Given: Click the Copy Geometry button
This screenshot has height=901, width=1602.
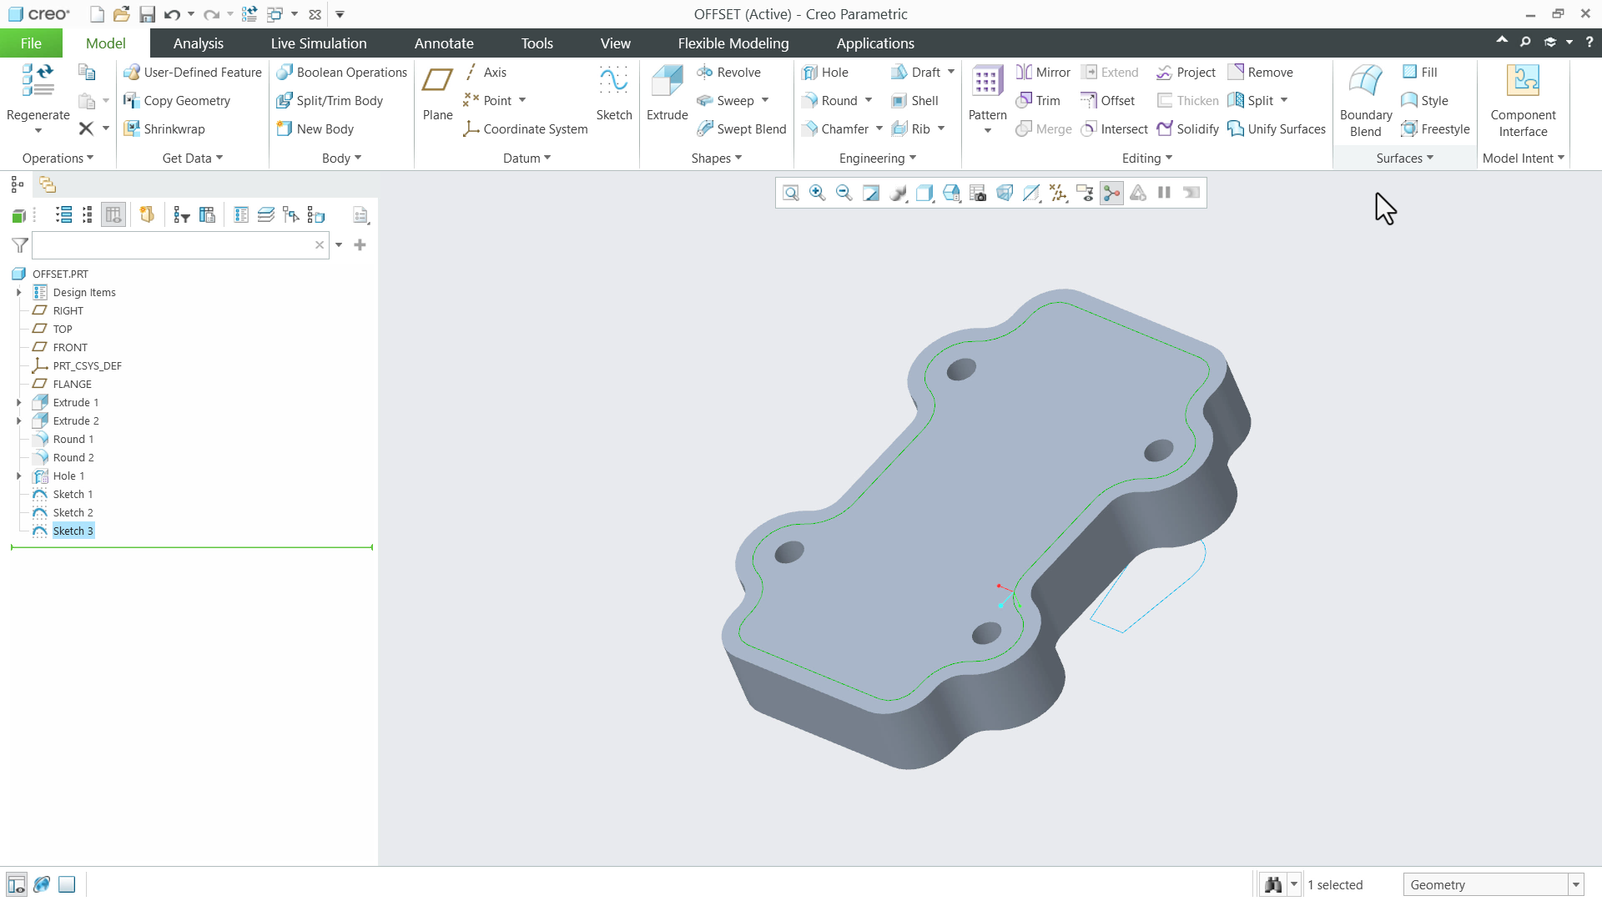Looking at the screenshot, I should [176, 101].
